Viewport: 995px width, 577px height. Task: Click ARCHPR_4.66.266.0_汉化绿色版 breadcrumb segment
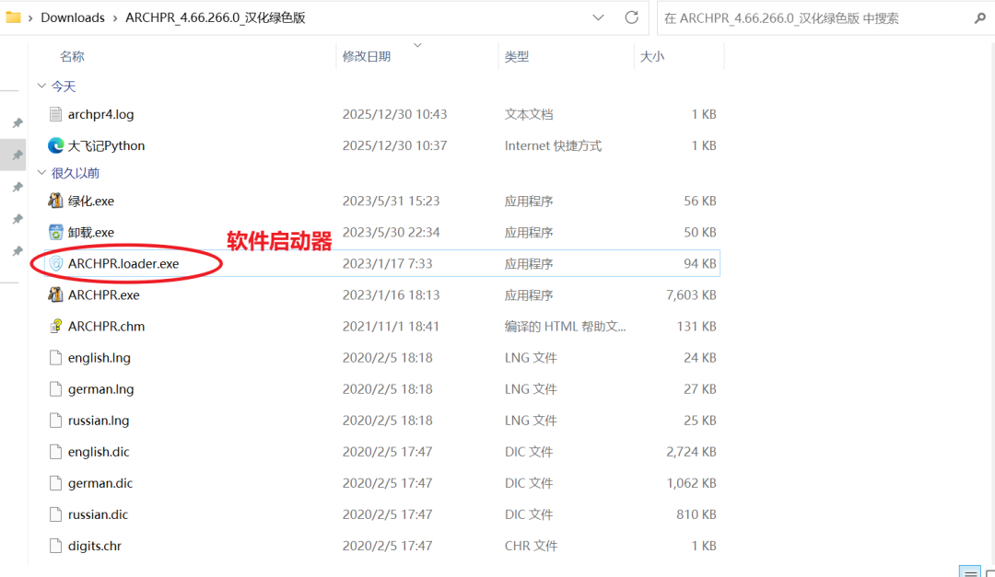click(216, 17)
